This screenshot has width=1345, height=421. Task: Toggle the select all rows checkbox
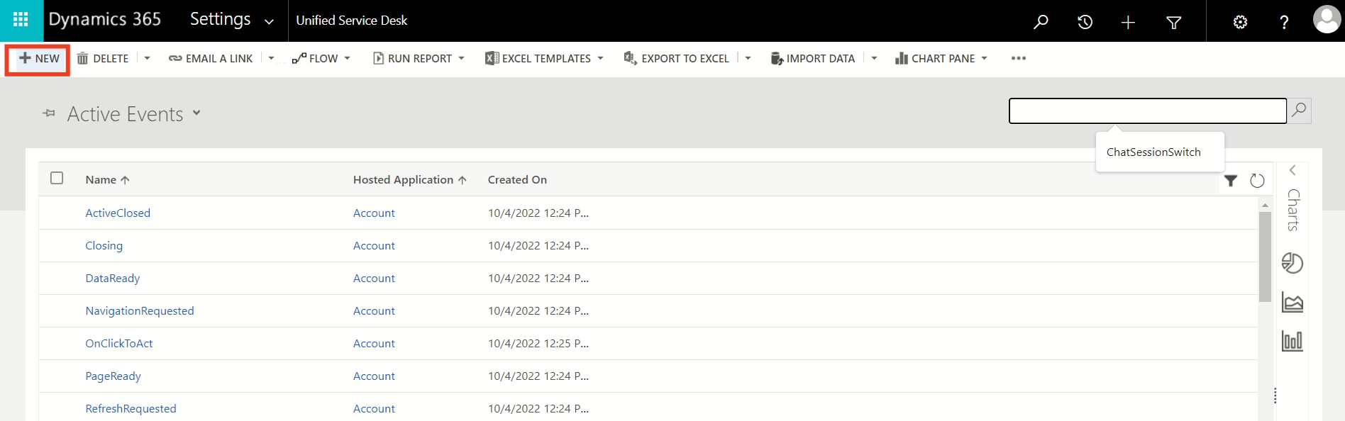(57, 179)
